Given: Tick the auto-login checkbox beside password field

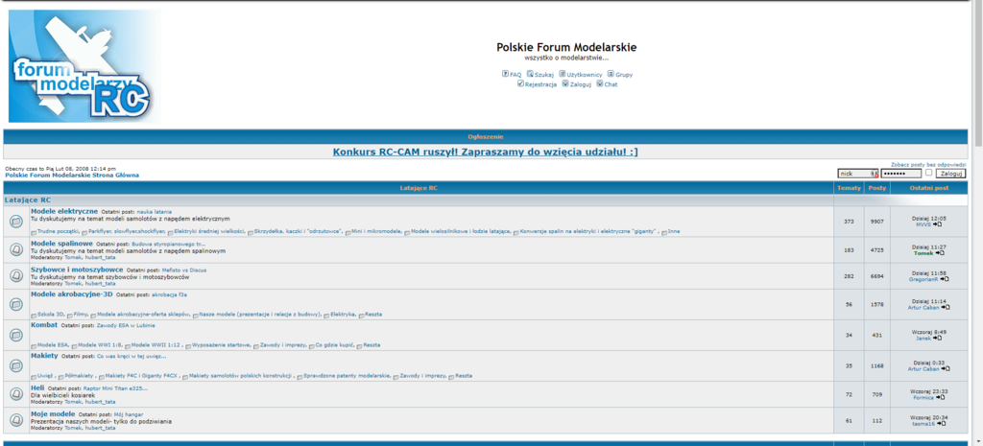Looking at the screenshot, I should click(928, 174).
